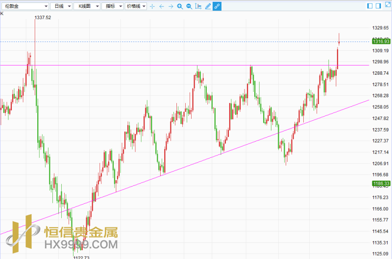The image size is (392, 259).
Task: Open the 价格线 price line menu
Action: 135,6
